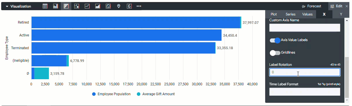This screenshot has height=106, width=352.
Task: Toggle off Axis Value Labels
Action: [x=275, y=40]
